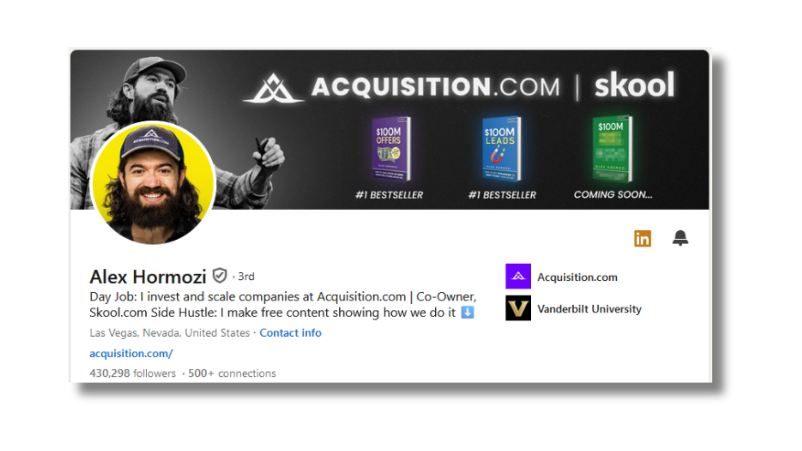Click the purple Acquisition.com company logo
This screenshot has height=451, width=802.
click(518, 276)
